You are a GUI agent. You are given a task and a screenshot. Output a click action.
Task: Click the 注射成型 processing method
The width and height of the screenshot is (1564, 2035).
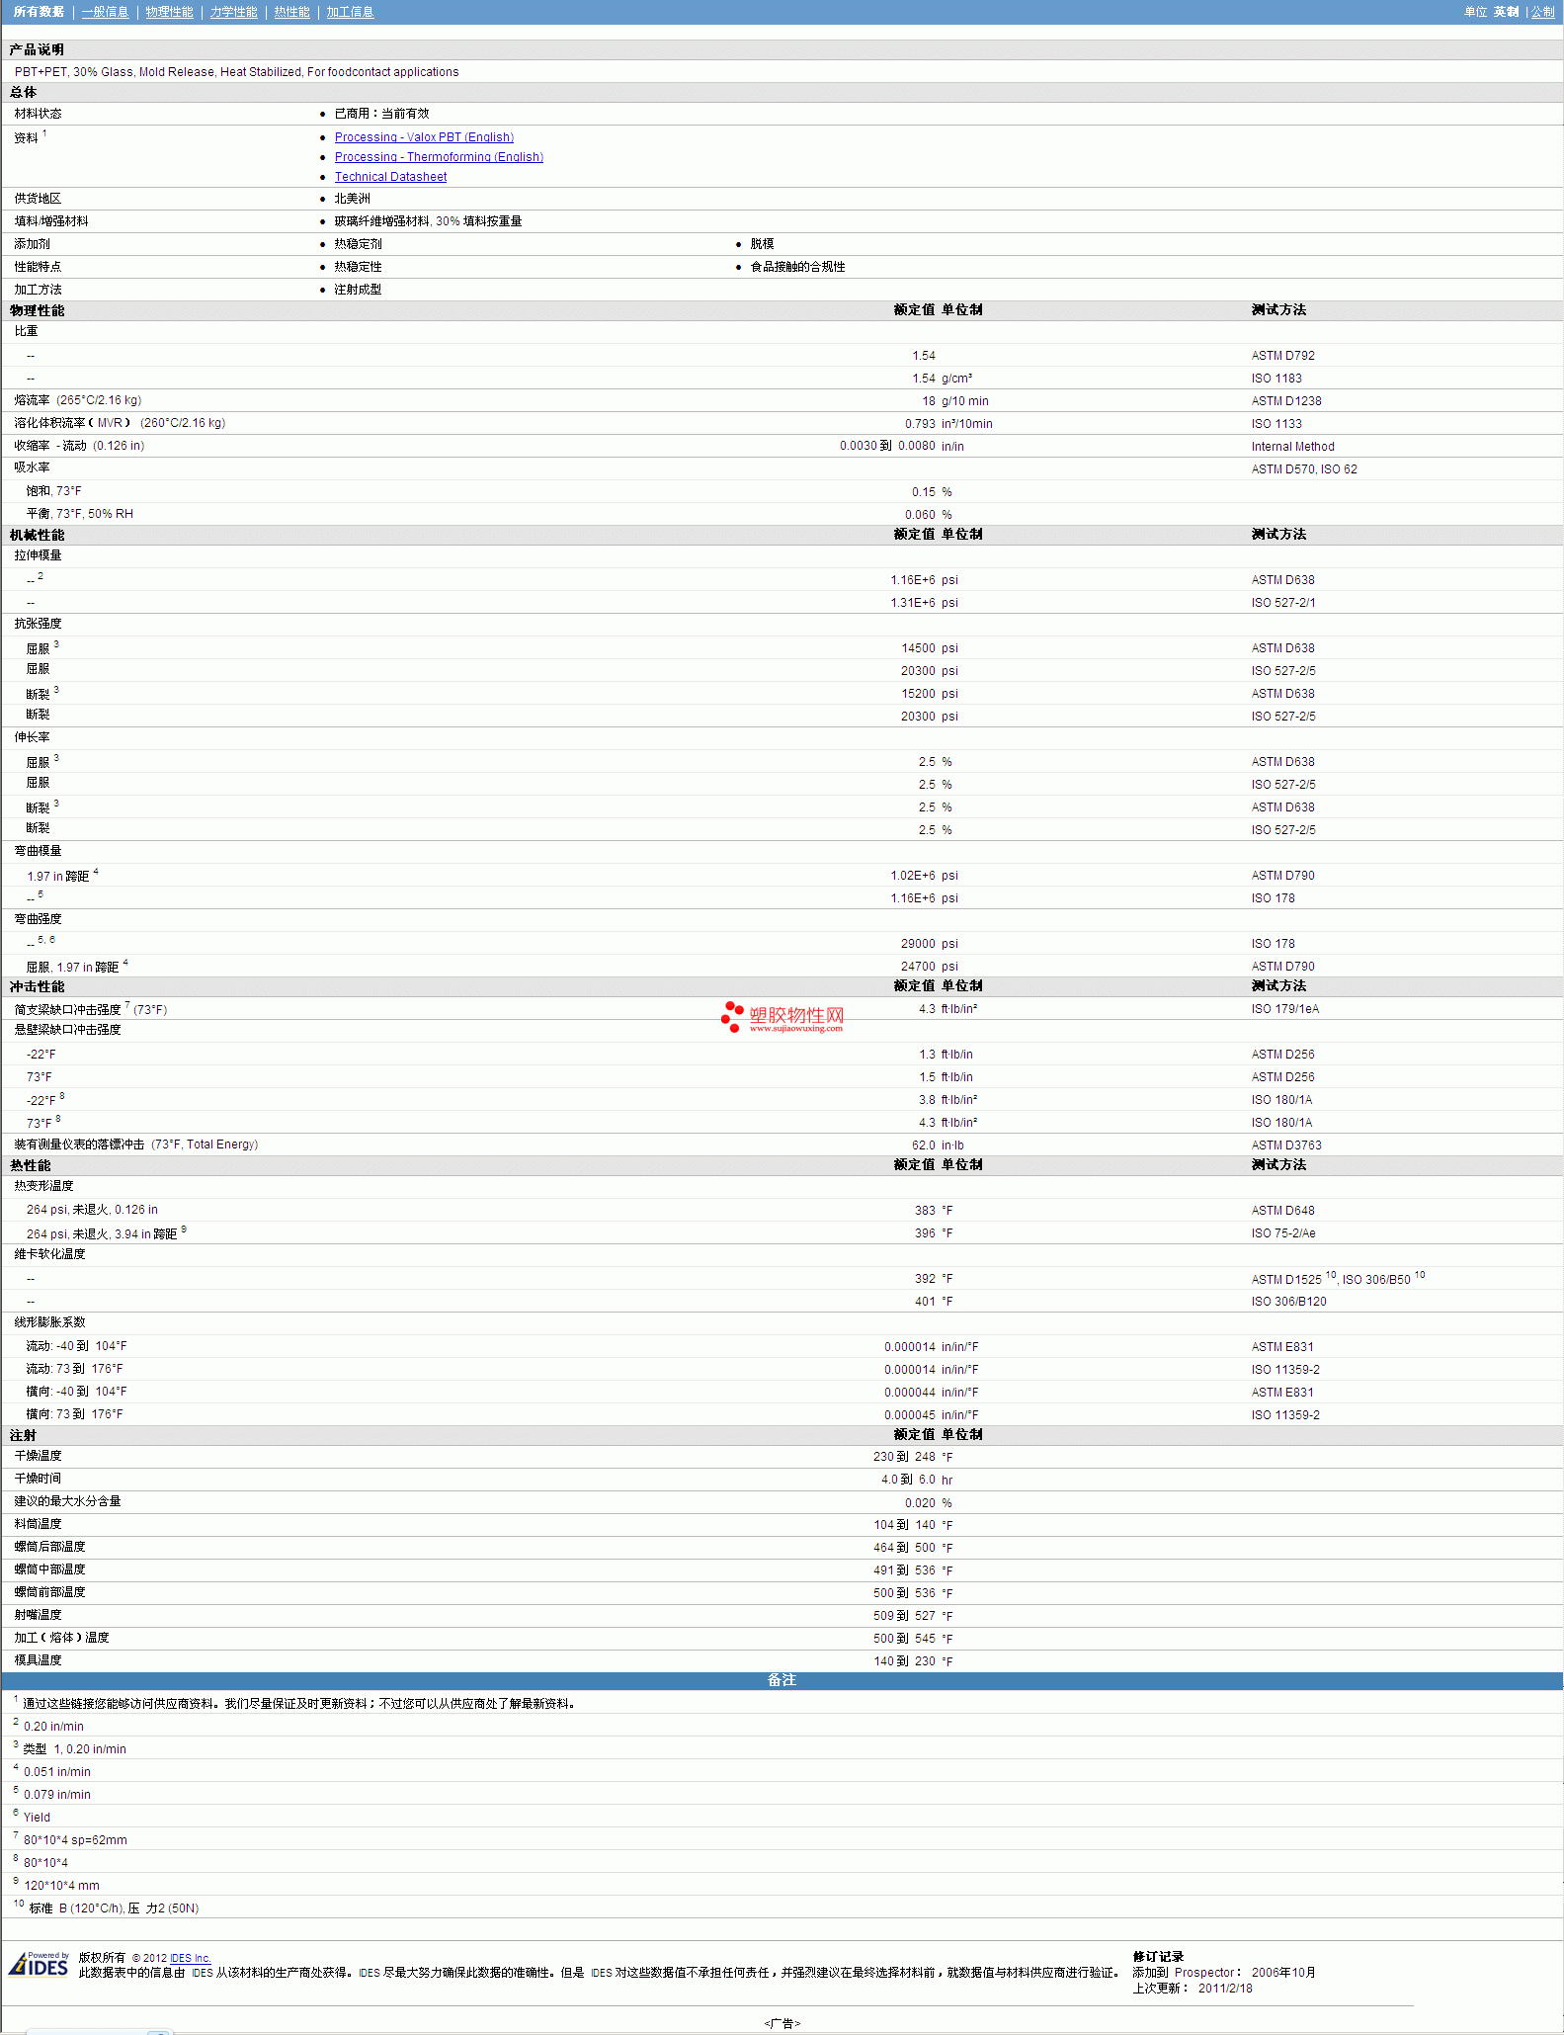tap(358, 290)
